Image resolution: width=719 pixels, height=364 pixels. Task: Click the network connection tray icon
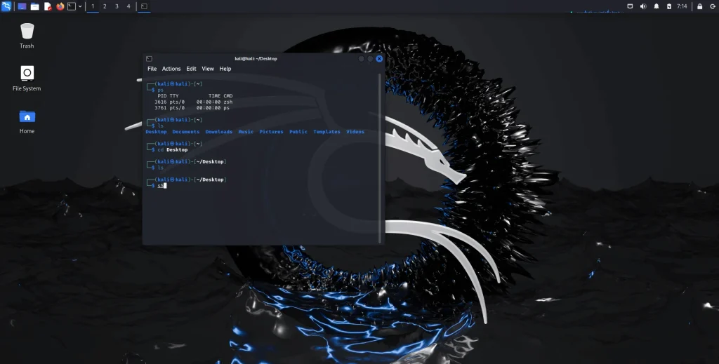tap(630, 6)
